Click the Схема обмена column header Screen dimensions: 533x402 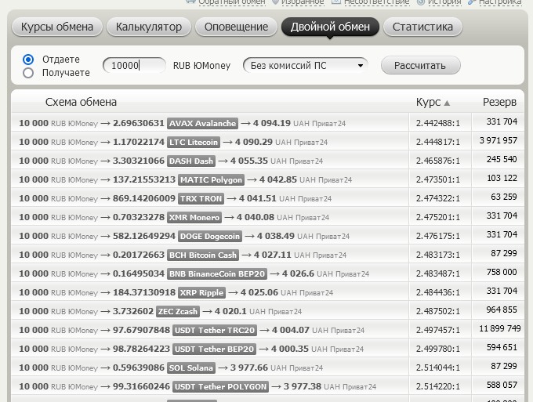pos(81,102)
